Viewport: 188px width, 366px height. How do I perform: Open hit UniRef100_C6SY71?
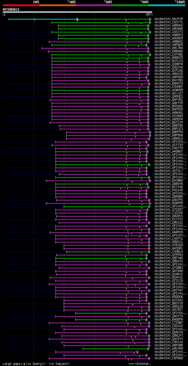[x=169, y=22]
